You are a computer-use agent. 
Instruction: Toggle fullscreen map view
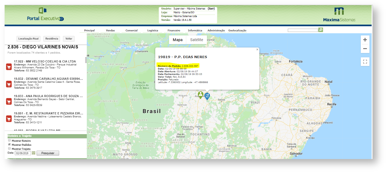(x=365, y=61)
